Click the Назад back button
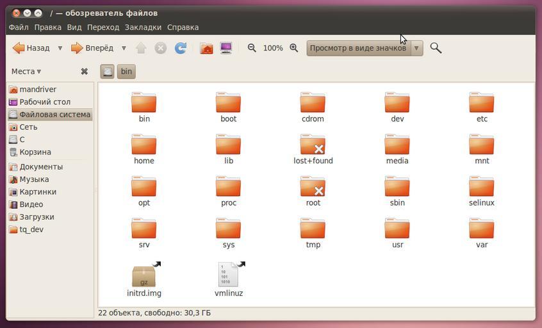Viewport: 542px width, 328px height. point(31,48)
